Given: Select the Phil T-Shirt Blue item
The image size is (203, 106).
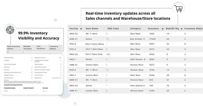Looking at the screenshot, I should (x=94, y=49).
